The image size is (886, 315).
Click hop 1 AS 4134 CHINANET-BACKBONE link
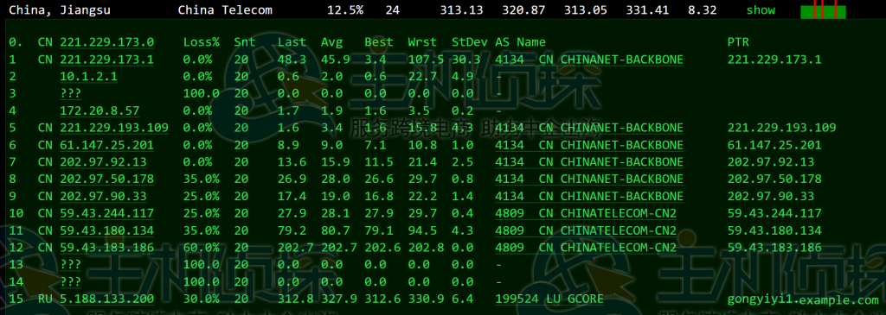589,60
